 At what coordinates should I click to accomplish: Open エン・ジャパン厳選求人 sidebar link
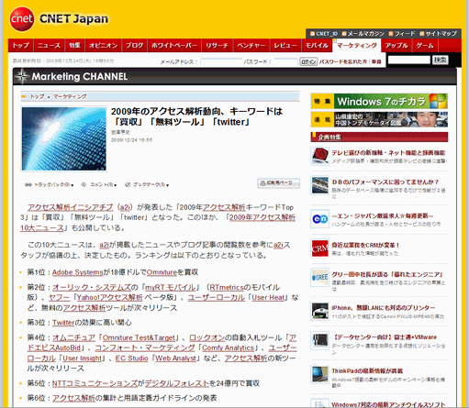(x=383, y=216)
